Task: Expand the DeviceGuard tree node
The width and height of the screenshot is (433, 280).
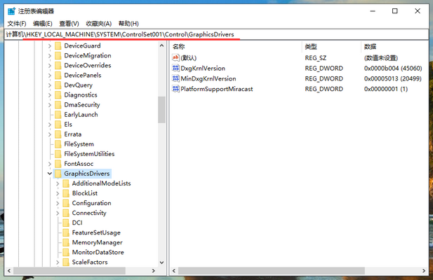Action: (x=49, y=45)
